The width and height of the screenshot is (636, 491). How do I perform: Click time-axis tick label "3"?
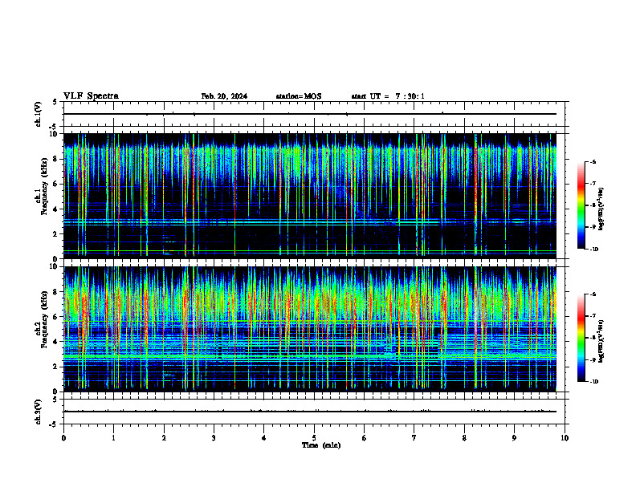[214, 438]
